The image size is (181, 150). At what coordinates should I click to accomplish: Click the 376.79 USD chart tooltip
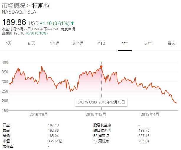coord(101,102)
